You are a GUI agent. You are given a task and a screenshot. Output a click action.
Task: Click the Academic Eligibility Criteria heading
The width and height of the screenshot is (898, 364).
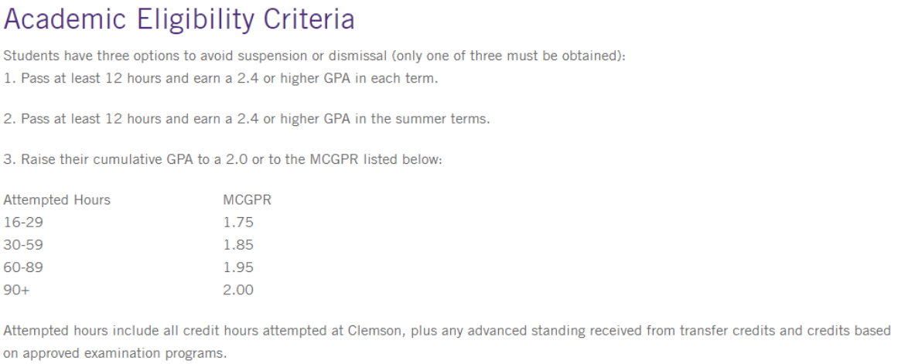(x=179, y=19)
